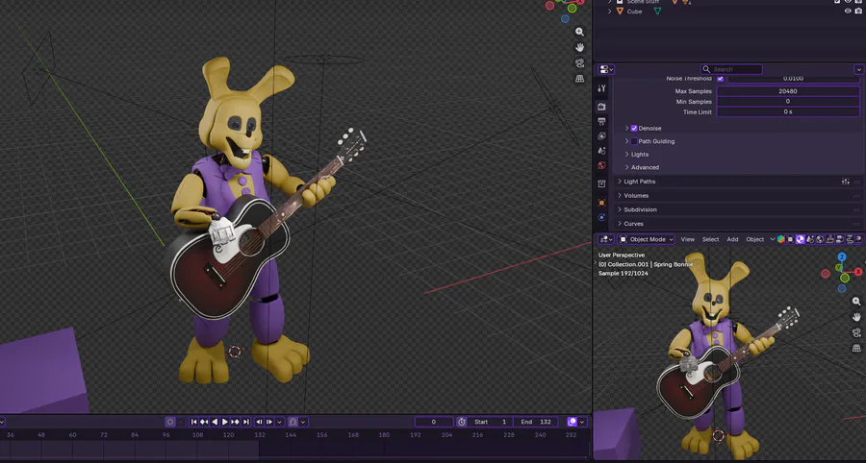Open the Object menu in viewport header

tap(755, 239)
